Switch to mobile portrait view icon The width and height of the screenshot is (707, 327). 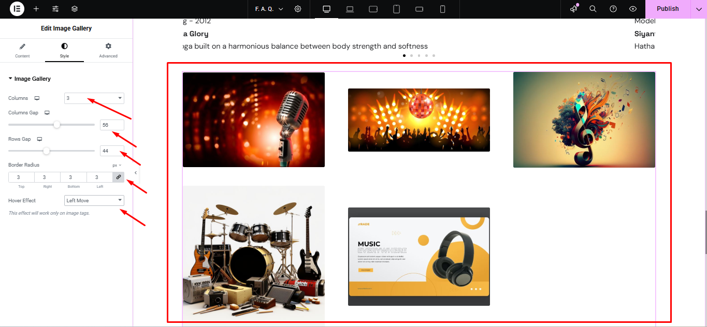coord(442,9)
